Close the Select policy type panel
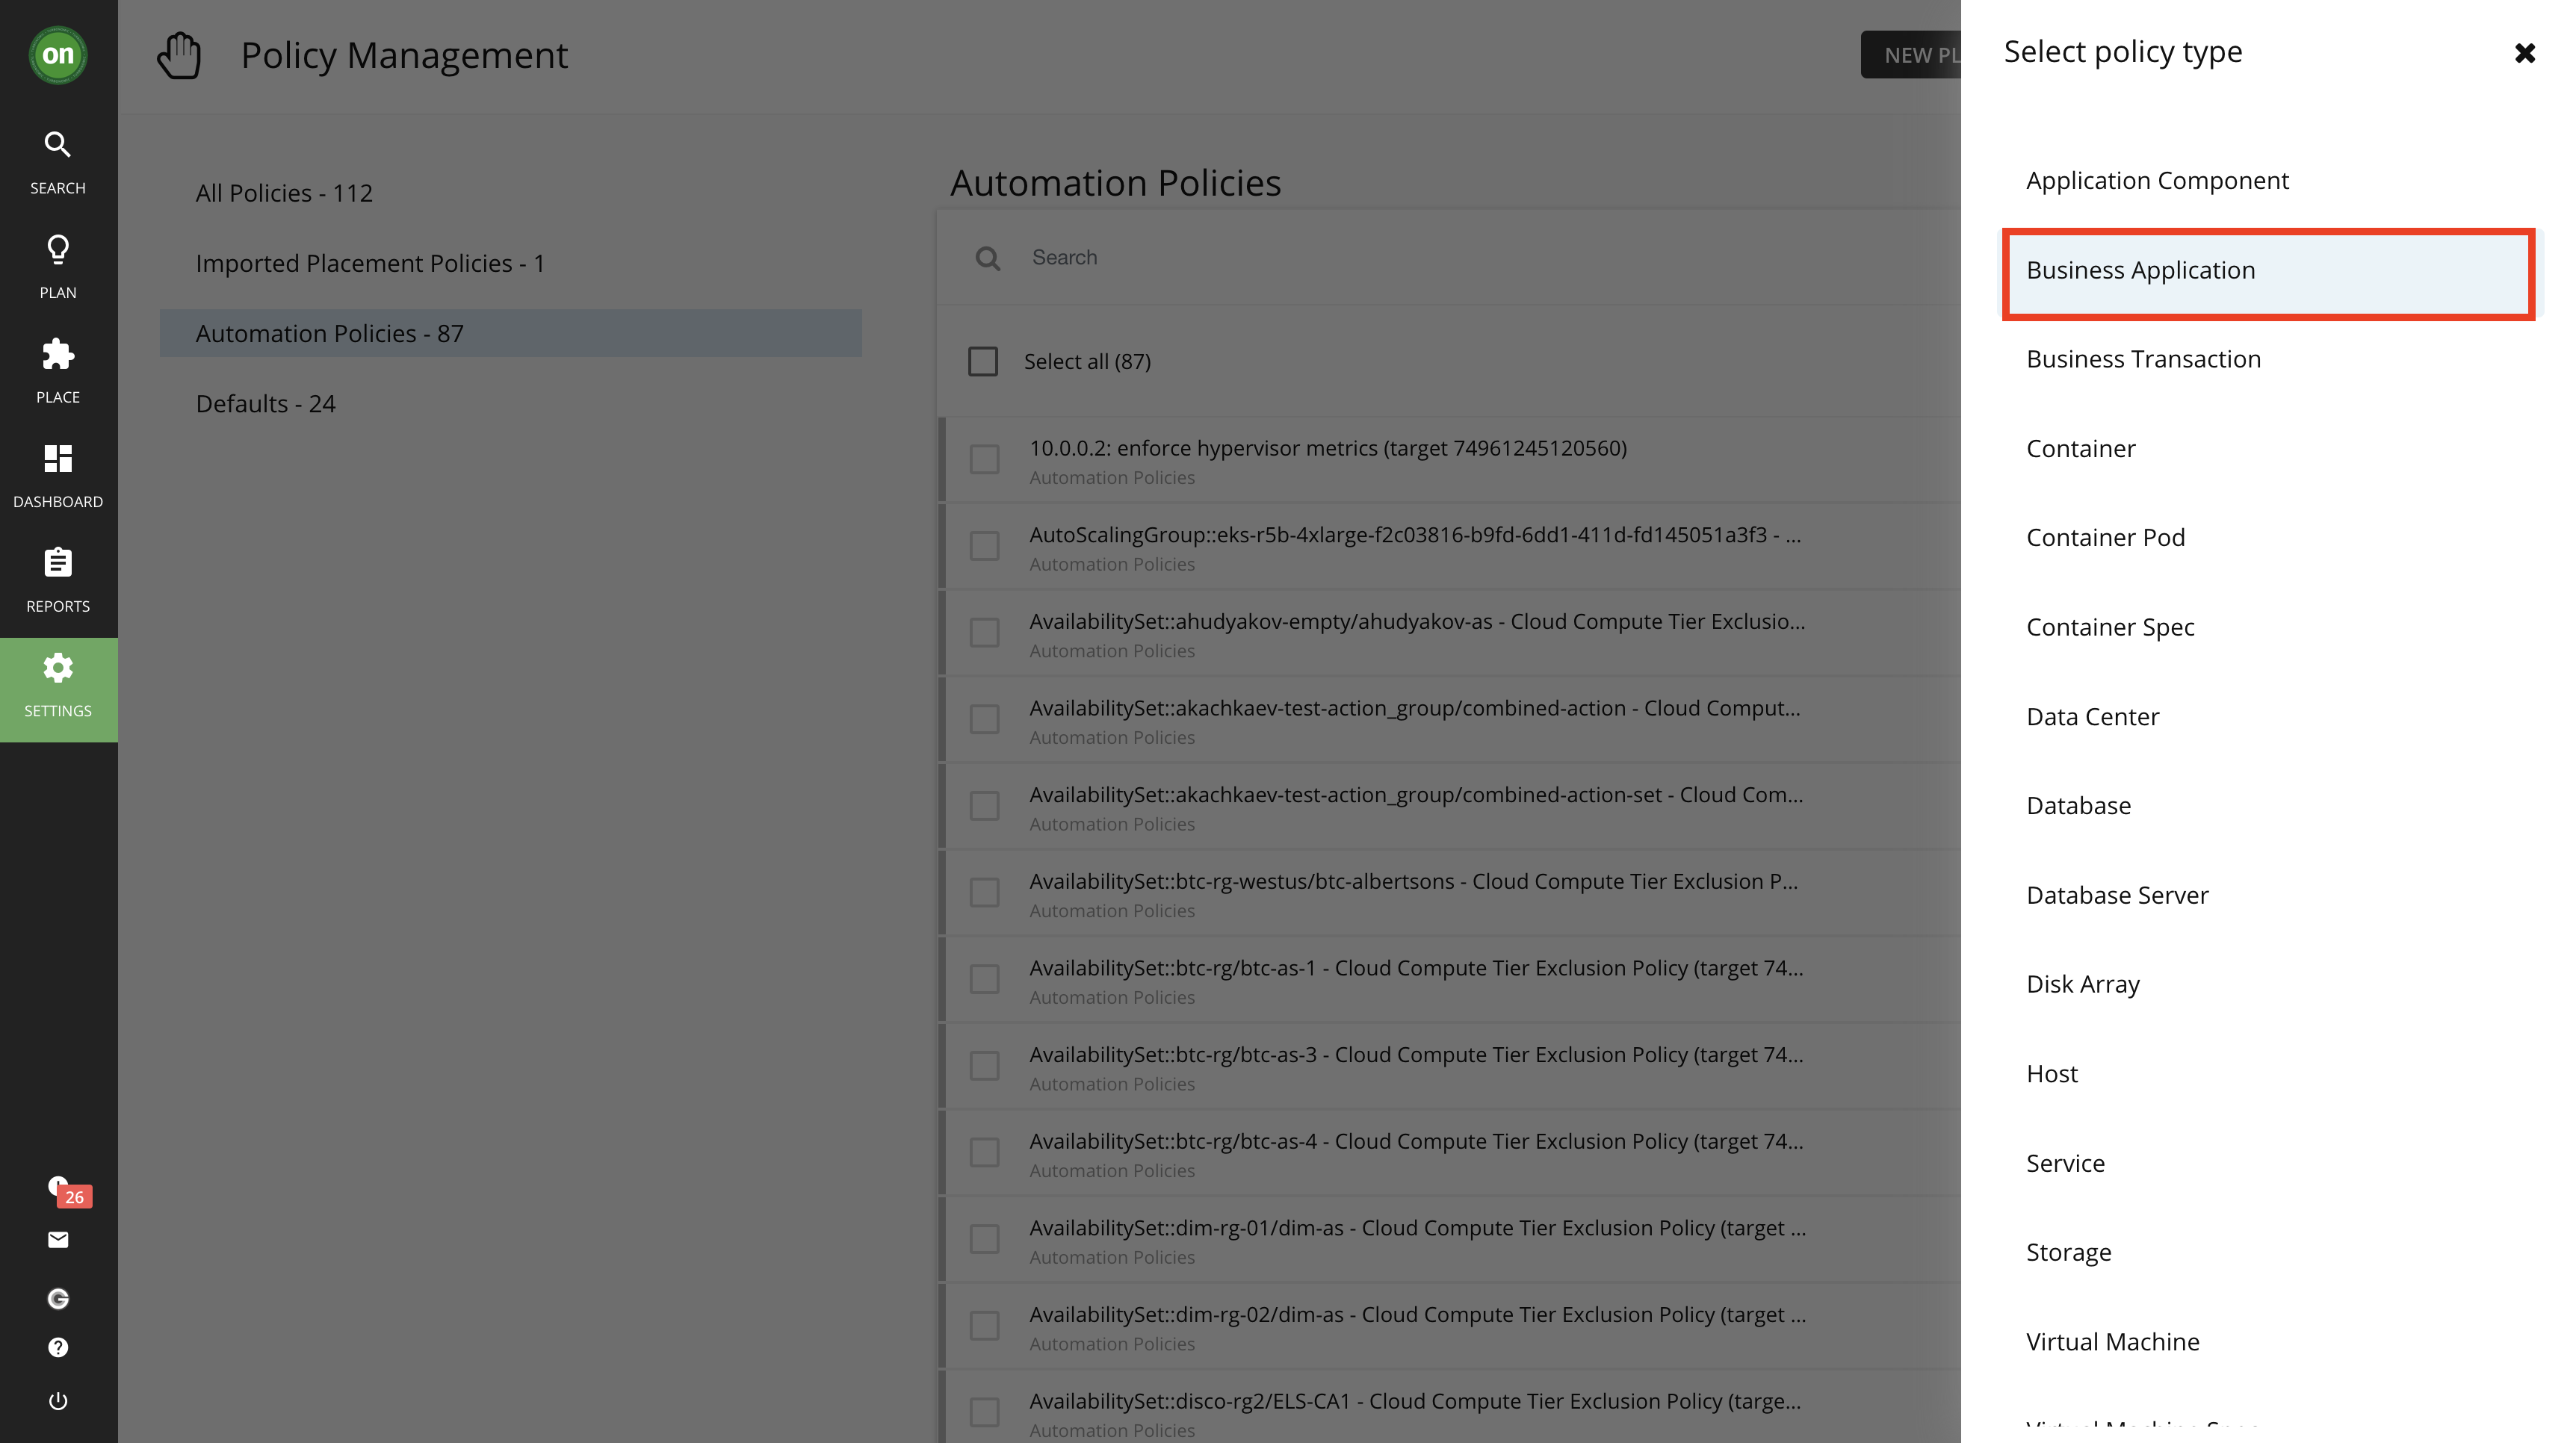The width and height of the screenshot is (2576, 1443). point(2524,53)
